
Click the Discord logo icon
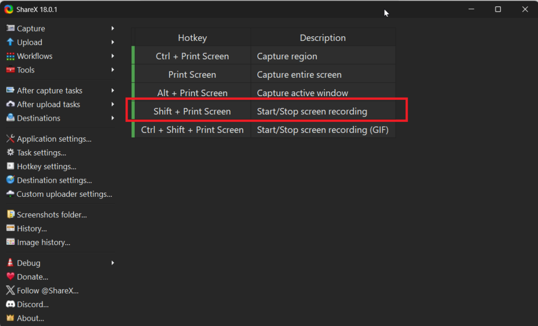(10, 304)
